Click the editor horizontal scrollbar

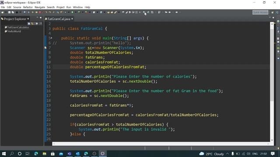click(x=161, y=144)
